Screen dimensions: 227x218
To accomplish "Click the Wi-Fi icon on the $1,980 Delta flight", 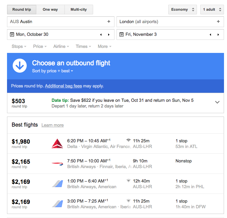I will [128, 140].
